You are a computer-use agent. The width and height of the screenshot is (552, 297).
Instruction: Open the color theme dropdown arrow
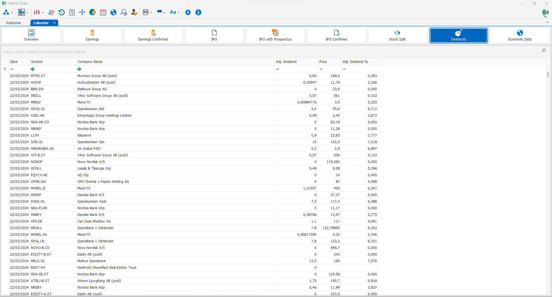point(164,13)
